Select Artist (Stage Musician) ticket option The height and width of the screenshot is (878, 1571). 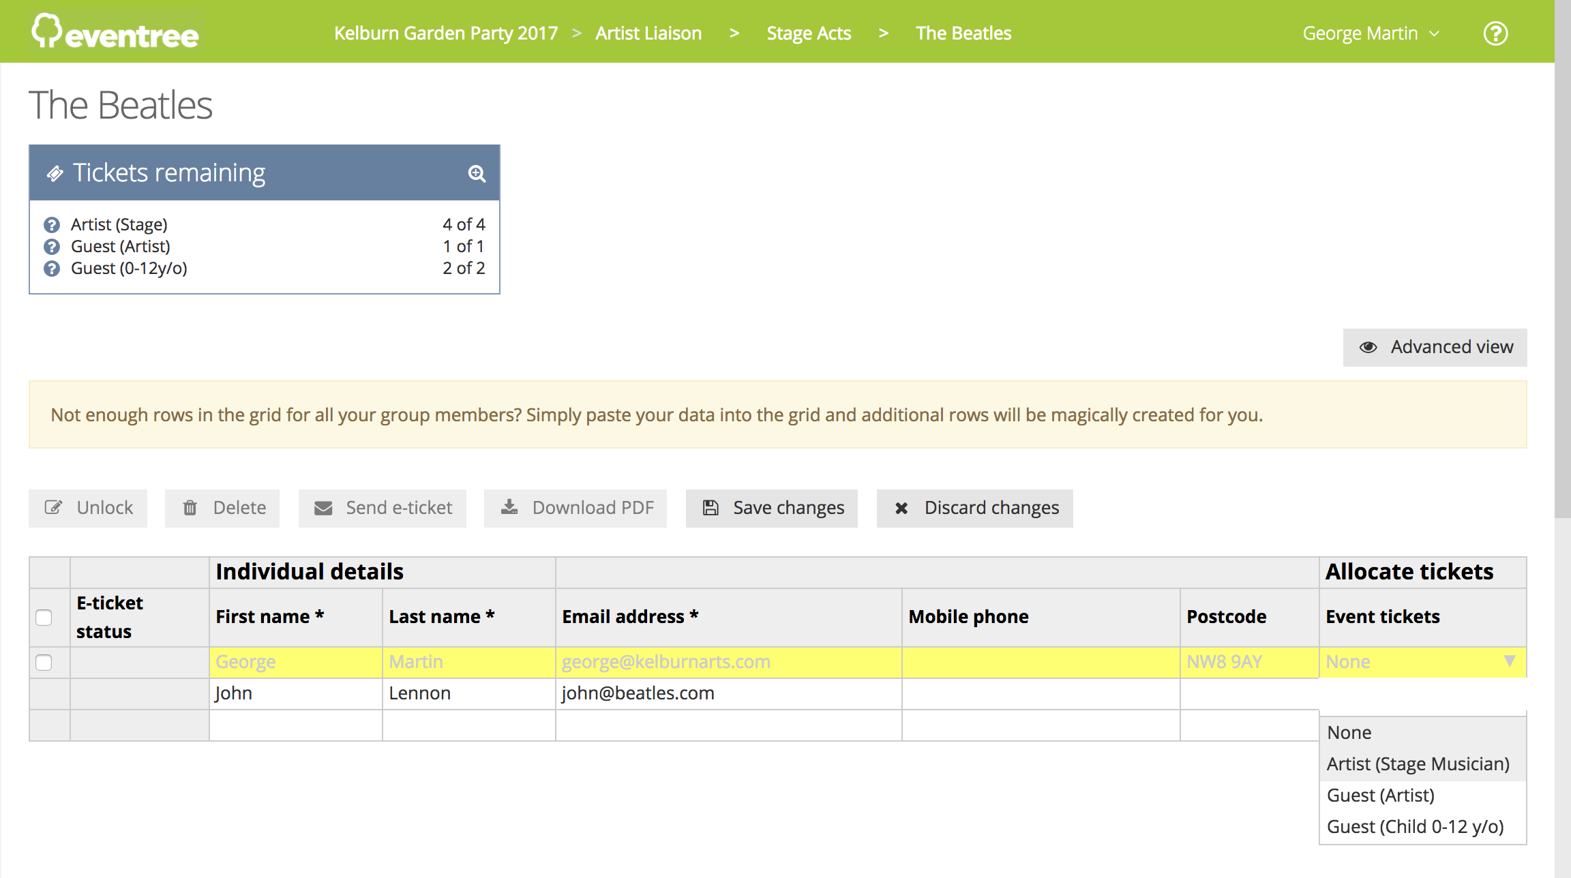pos(1423,764)
